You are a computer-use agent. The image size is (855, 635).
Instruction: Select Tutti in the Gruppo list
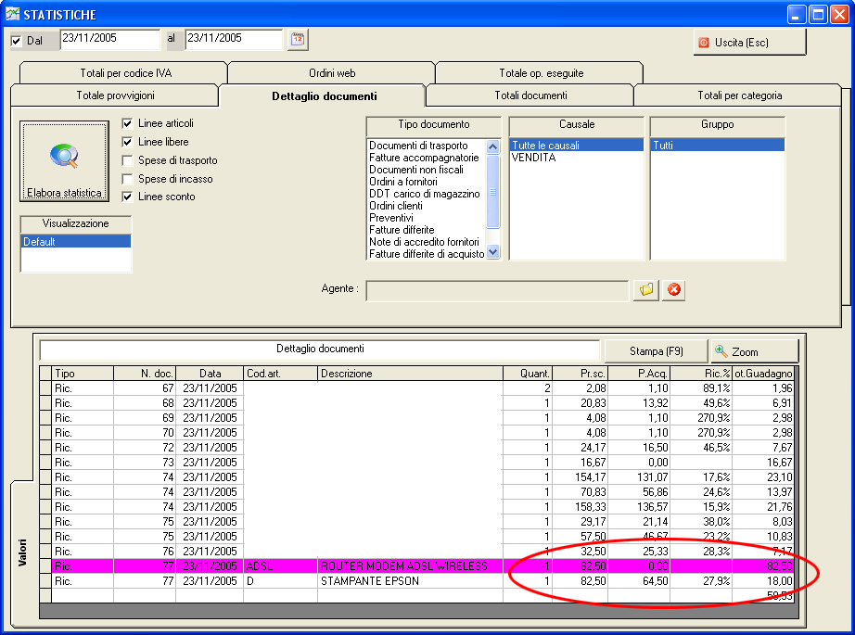tap(718, 146)
